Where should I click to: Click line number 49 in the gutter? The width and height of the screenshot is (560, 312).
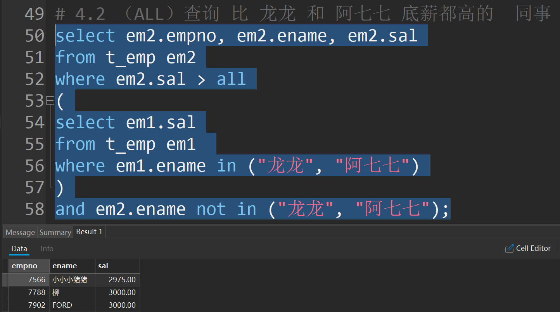35,14
